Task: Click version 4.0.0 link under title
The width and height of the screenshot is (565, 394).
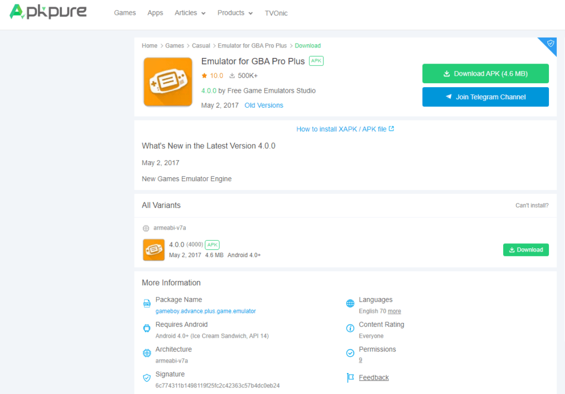Action: coord(209,91)
